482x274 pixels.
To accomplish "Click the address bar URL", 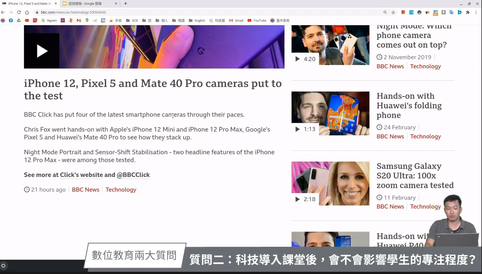I will click(x=73, y=12).
